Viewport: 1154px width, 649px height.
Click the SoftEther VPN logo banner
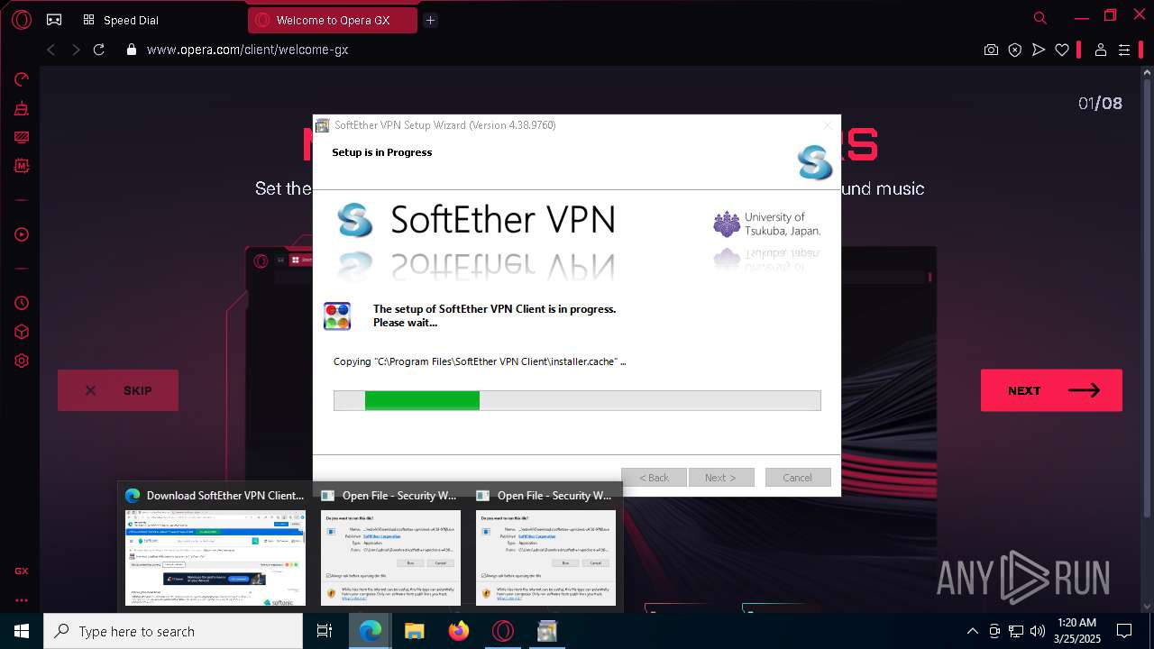point(477,220)
